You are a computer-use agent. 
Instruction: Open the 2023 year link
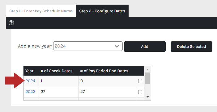point(30,92)
